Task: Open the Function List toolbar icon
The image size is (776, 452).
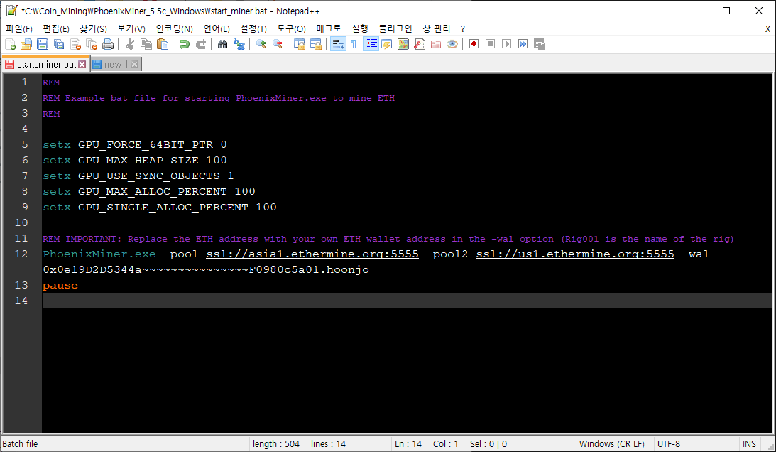Action: [420, 44]
